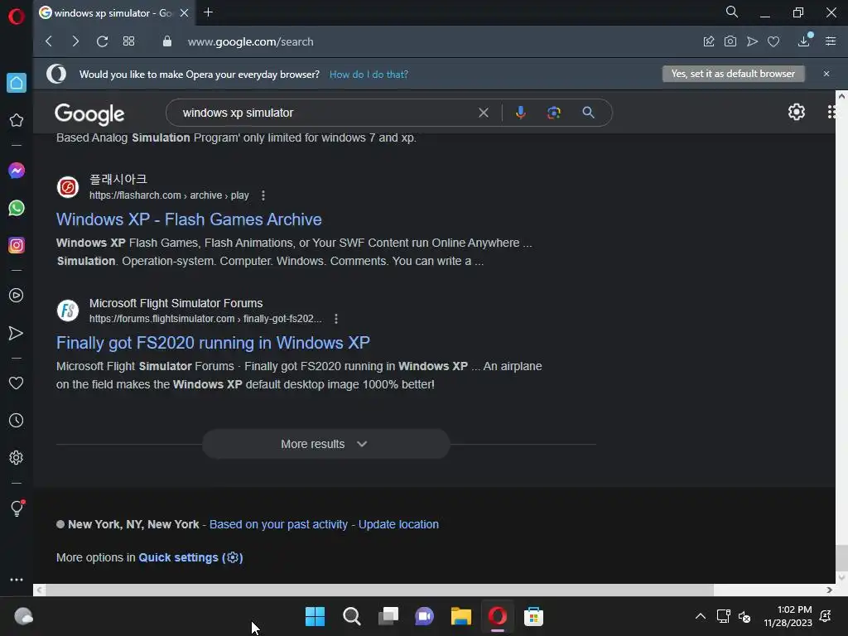Open Facebook Messenger in the sidebar
848x636 pixels.
coord(17,171)
